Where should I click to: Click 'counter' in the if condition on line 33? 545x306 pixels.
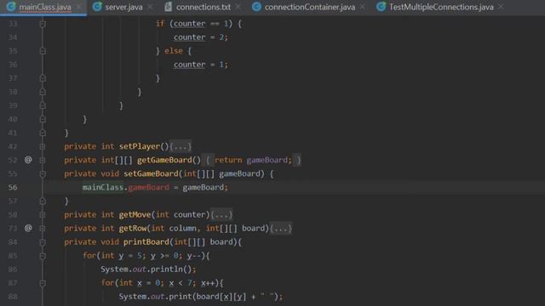point(189,24)
